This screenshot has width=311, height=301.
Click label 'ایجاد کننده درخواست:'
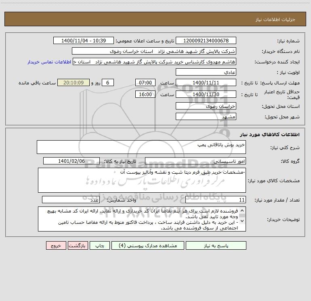277,62
